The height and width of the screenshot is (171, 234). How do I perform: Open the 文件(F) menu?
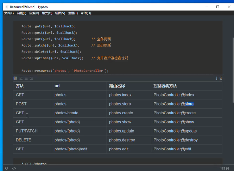coord(9,13)
